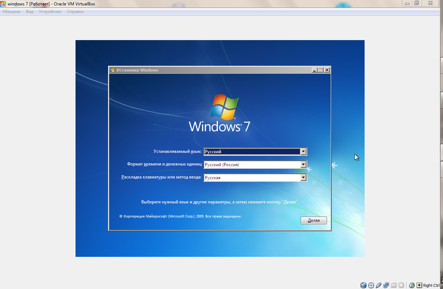Viewport: 443px width, 289px height.
Task: Click the hard disk activity status icon
Action: pyautogui.click(x=363, y=285)
